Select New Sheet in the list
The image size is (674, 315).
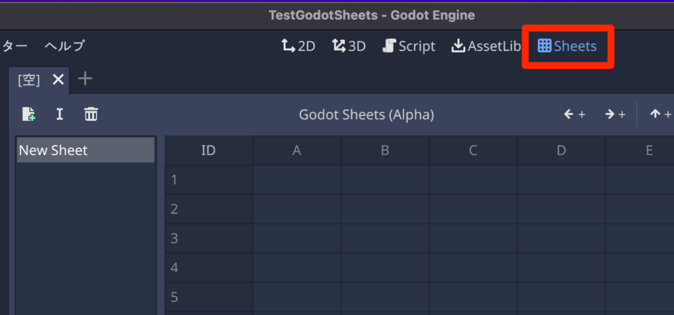pos(86,150)
